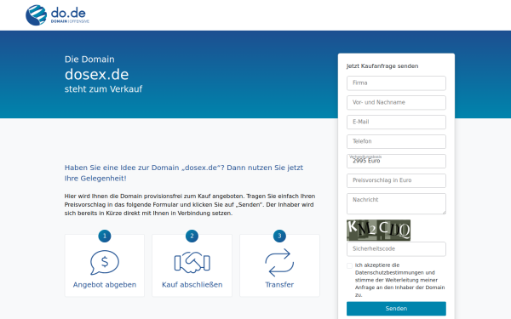Screen dimensions: 511x319
Task: Click the 'steht zum Verkauf' text
Action: click(x=103, y=89)
